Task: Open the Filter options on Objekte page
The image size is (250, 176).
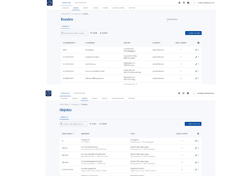Action: coord(93,124)
